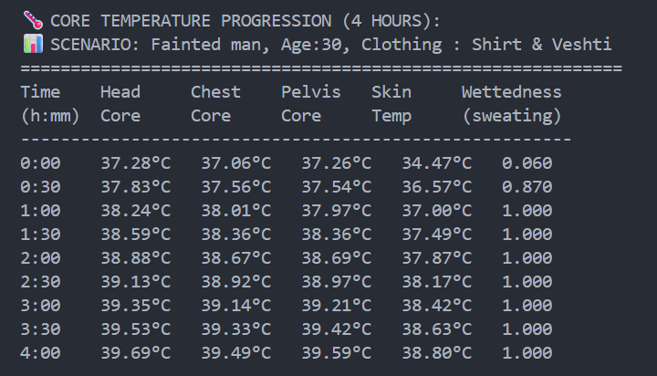
Task: Select the 0:00 time row label
Action: click(40, 163)
